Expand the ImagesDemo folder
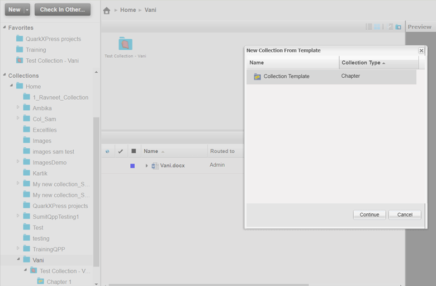The width and height of the screenshot is (436, 286). tap(18, 162)
